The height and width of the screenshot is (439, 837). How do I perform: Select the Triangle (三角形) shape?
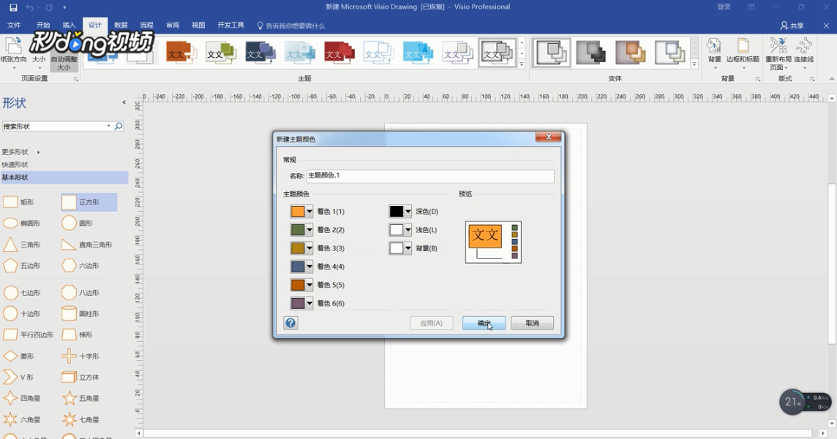(22, 245)
